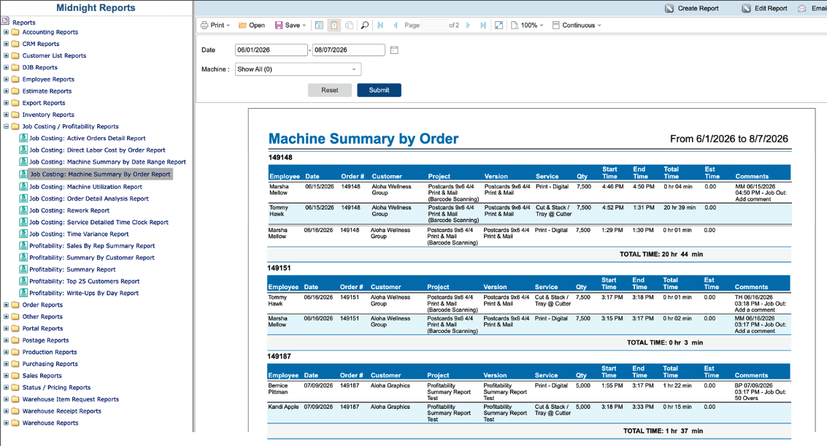Open Job Costing: Active Orders Detail Report
This screenshot has width=827, height=446.
coord(87,138)
